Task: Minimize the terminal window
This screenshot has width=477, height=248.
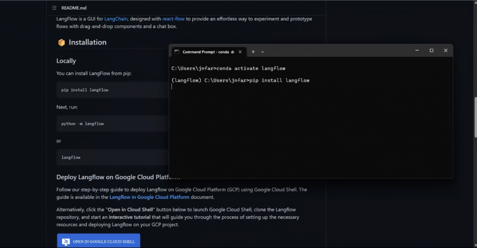Action: [x=417, y=50]
